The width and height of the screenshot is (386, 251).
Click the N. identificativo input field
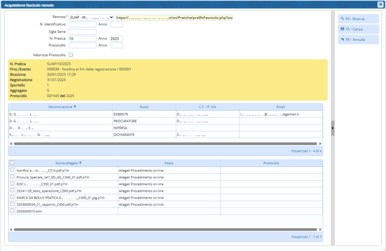[82, 24]
